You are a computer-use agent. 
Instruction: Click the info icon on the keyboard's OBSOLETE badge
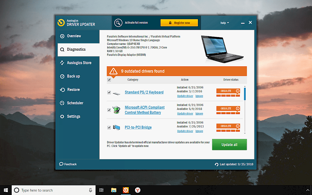pyautogui.click(x=237, y=91)
